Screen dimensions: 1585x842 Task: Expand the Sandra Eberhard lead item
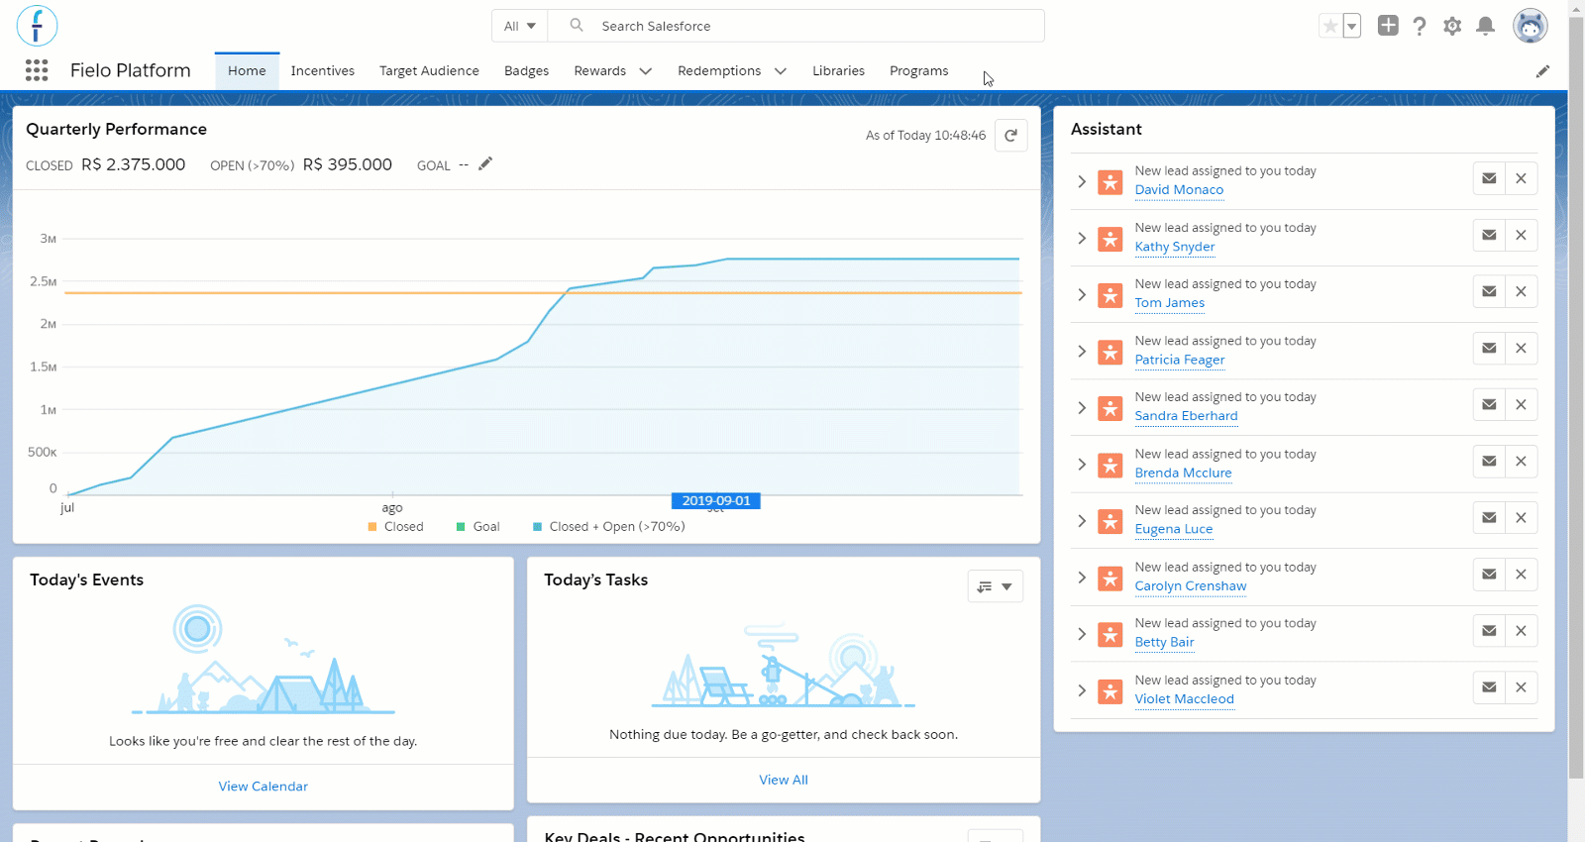pyautogui.click(x=1082, y=407)
